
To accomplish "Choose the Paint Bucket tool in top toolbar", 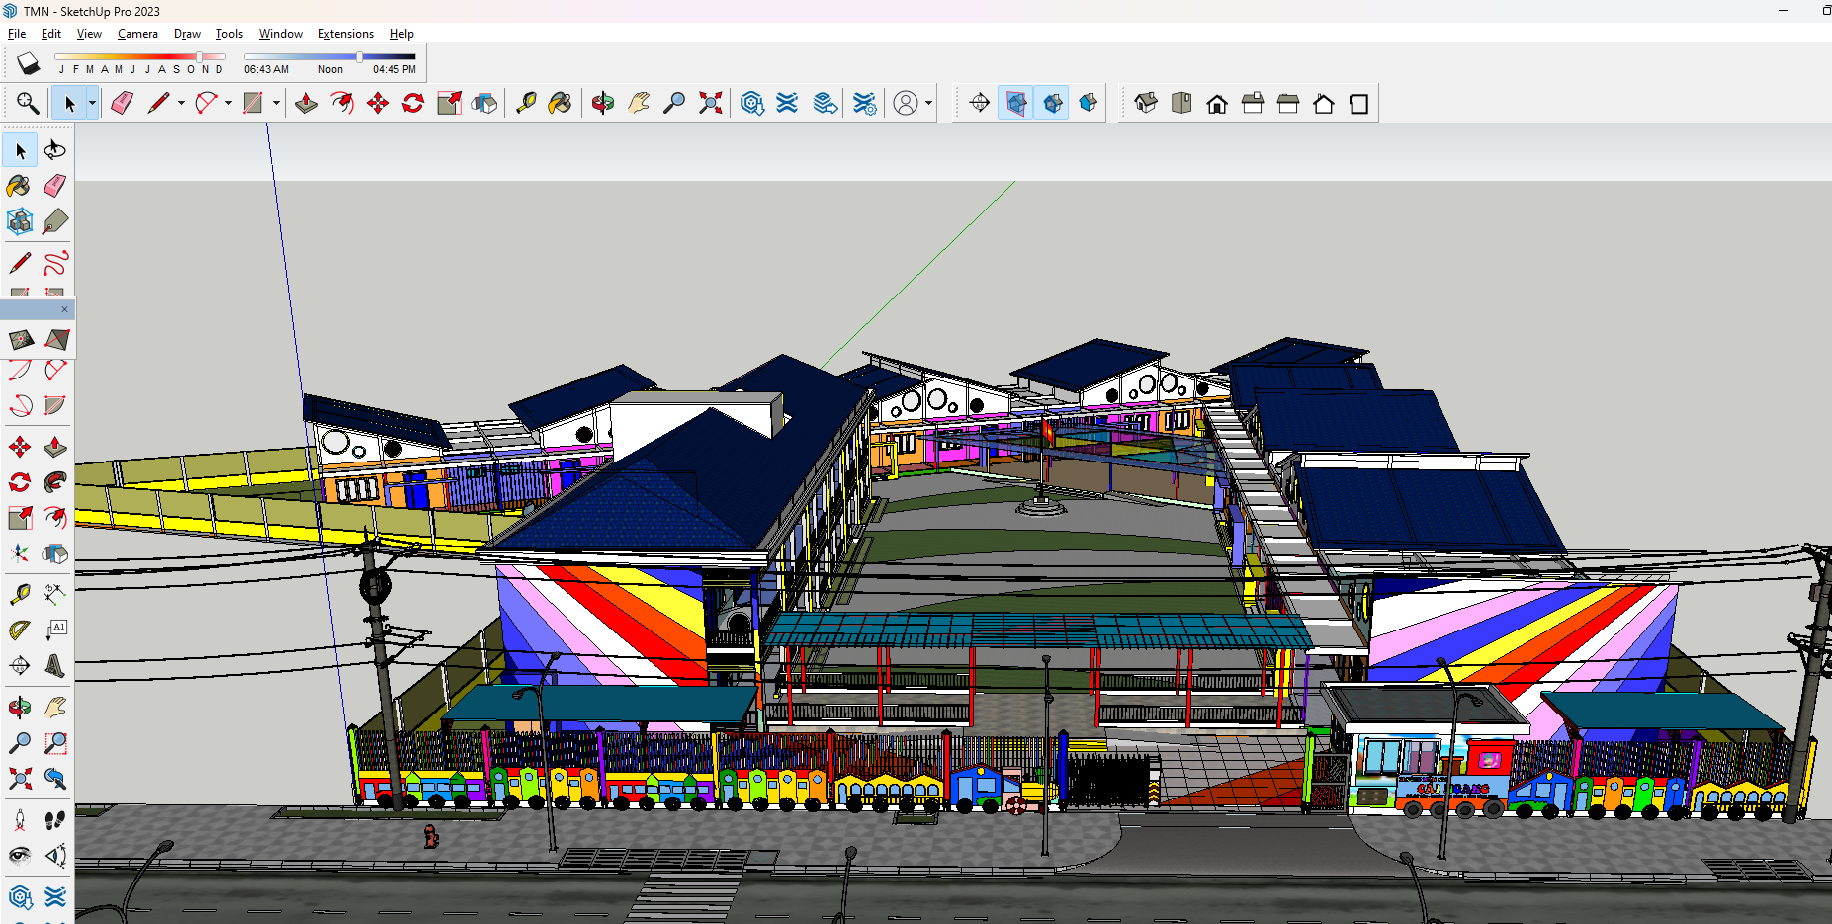I will coord(560,103).
